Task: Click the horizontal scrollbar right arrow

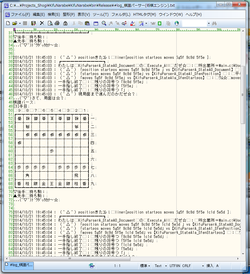Action: pyautogui.click(x=238, y=259)
